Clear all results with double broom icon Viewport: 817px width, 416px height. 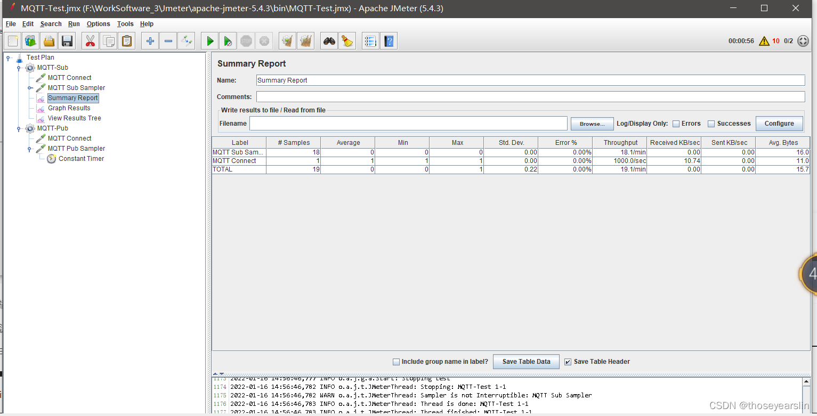[306, 41]
